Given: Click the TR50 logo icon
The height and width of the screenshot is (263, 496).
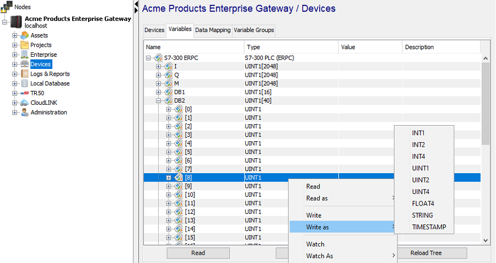Looking at the screenshot, I should 25,93.
